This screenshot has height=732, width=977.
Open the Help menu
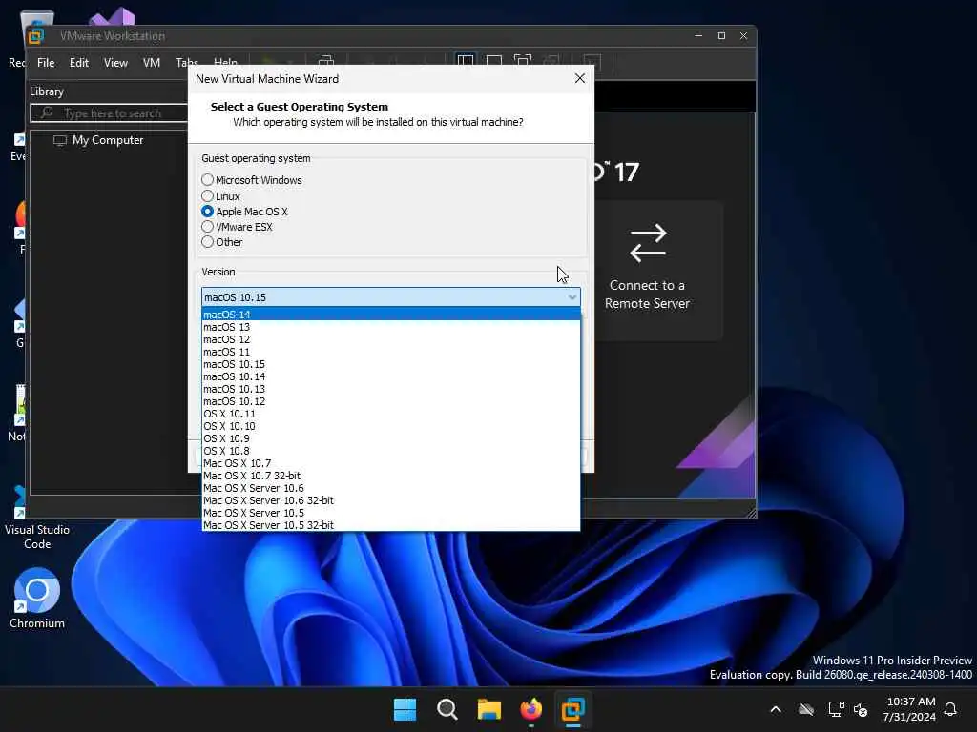225,62
